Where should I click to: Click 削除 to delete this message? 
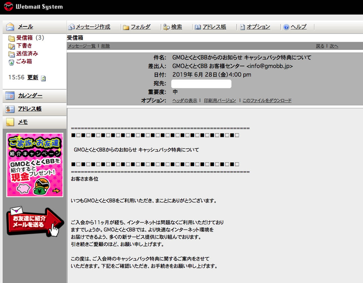(106, 46)
